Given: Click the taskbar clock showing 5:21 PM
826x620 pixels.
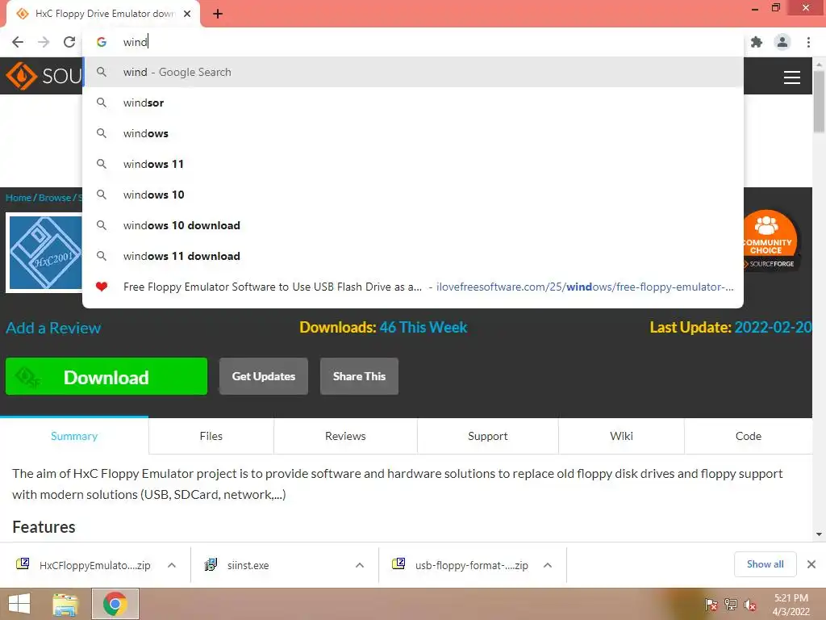Looking at the screenshot, I should click(791, 605).
